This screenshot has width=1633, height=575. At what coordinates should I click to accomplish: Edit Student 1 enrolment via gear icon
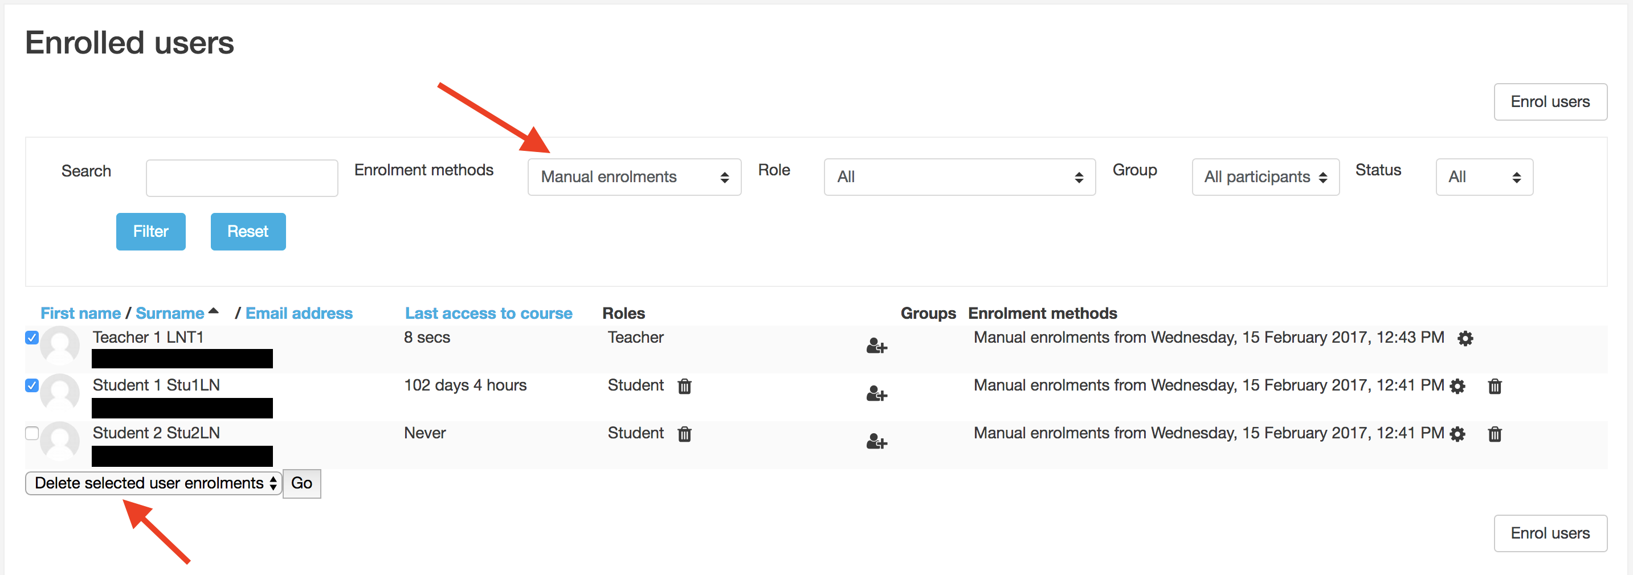point(1458,387)
